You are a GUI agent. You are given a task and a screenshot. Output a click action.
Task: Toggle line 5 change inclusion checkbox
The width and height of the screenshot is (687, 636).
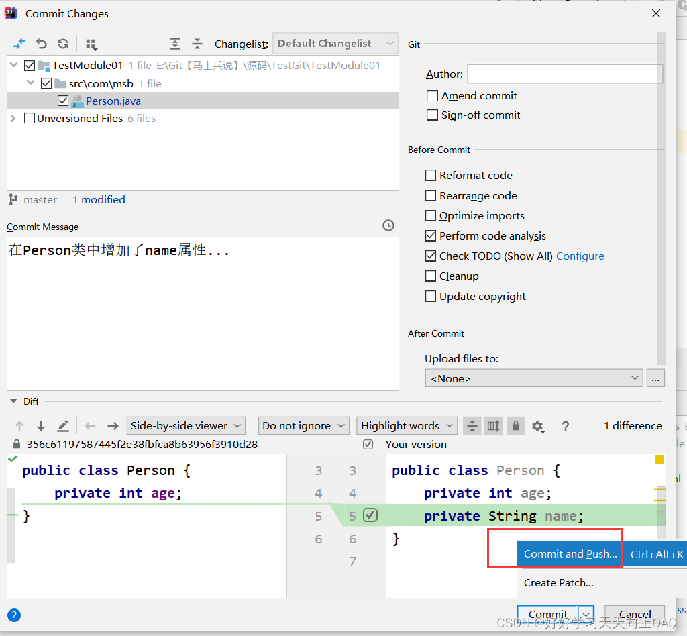[370, 515]
